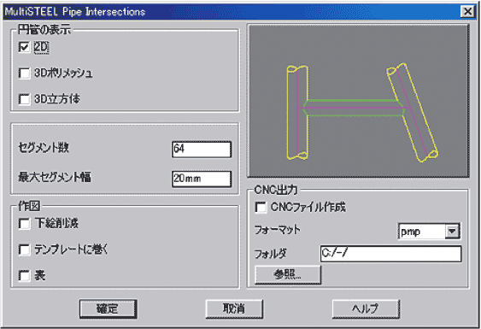The width and height of the screenshot is (481, 329).
Task: Enable CNCファイル作成 checkbox
Action: coord(261,207)
